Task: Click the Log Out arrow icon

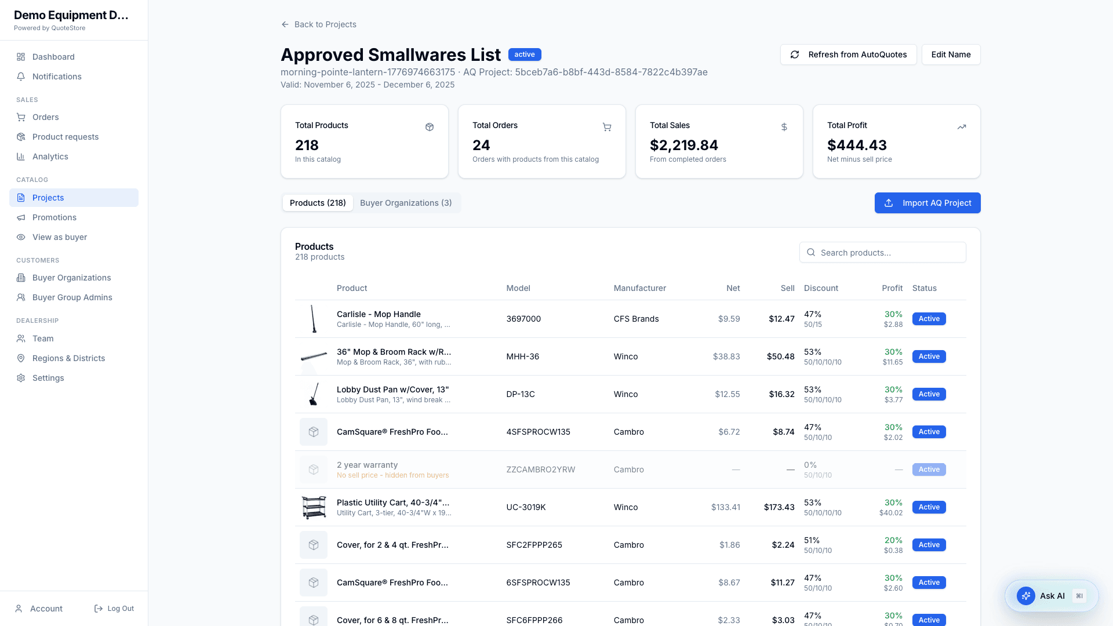Action: tap(99, 609)
